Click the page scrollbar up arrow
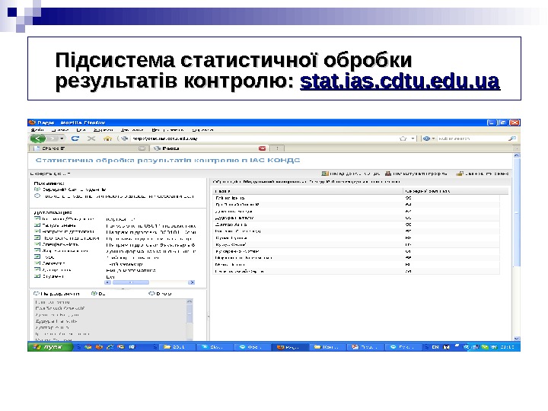 point(517,155)
